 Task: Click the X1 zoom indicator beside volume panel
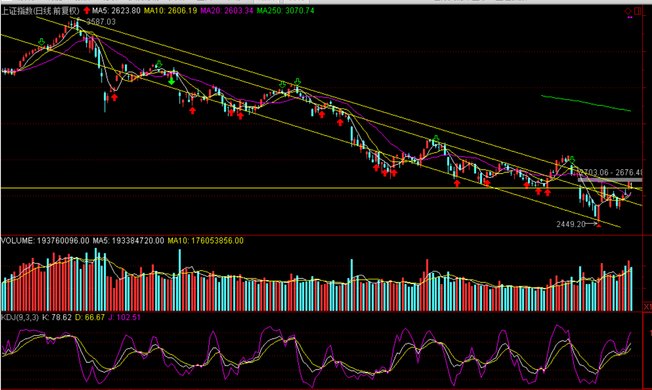coord(647,307)
